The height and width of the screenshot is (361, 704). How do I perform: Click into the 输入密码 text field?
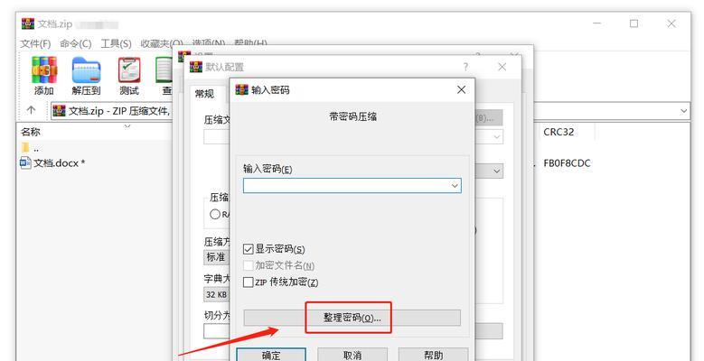tap(346, 186)
